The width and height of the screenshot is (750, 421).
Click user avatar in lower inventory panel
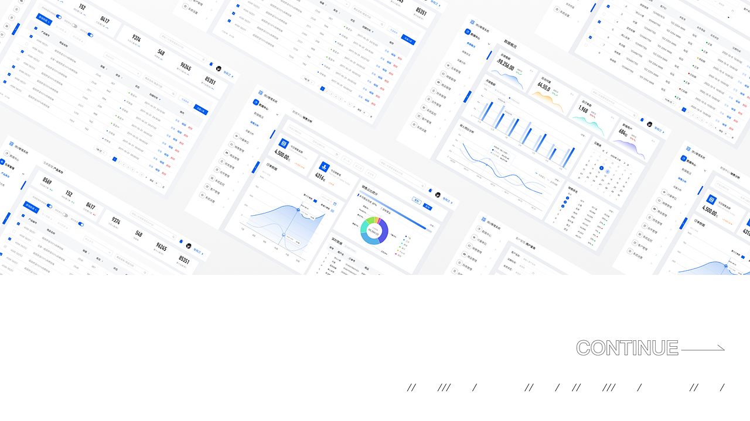(189, 246)
